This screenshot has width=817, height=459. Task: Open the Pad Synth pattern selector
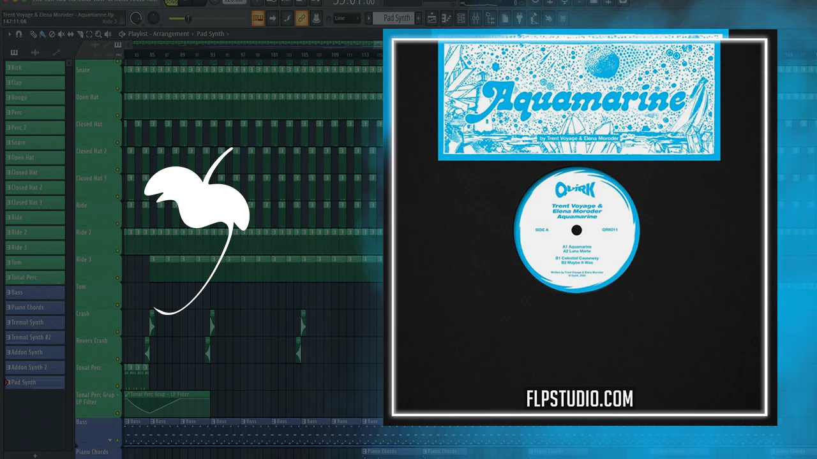tap(394, 18)
